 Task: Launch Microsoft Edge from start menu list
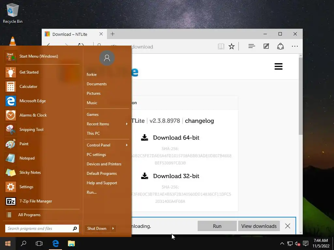42,101
